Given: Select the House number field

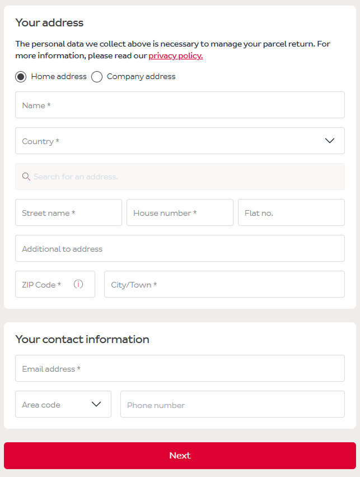Looking at the screenshot, I should (x=180, y=212).
